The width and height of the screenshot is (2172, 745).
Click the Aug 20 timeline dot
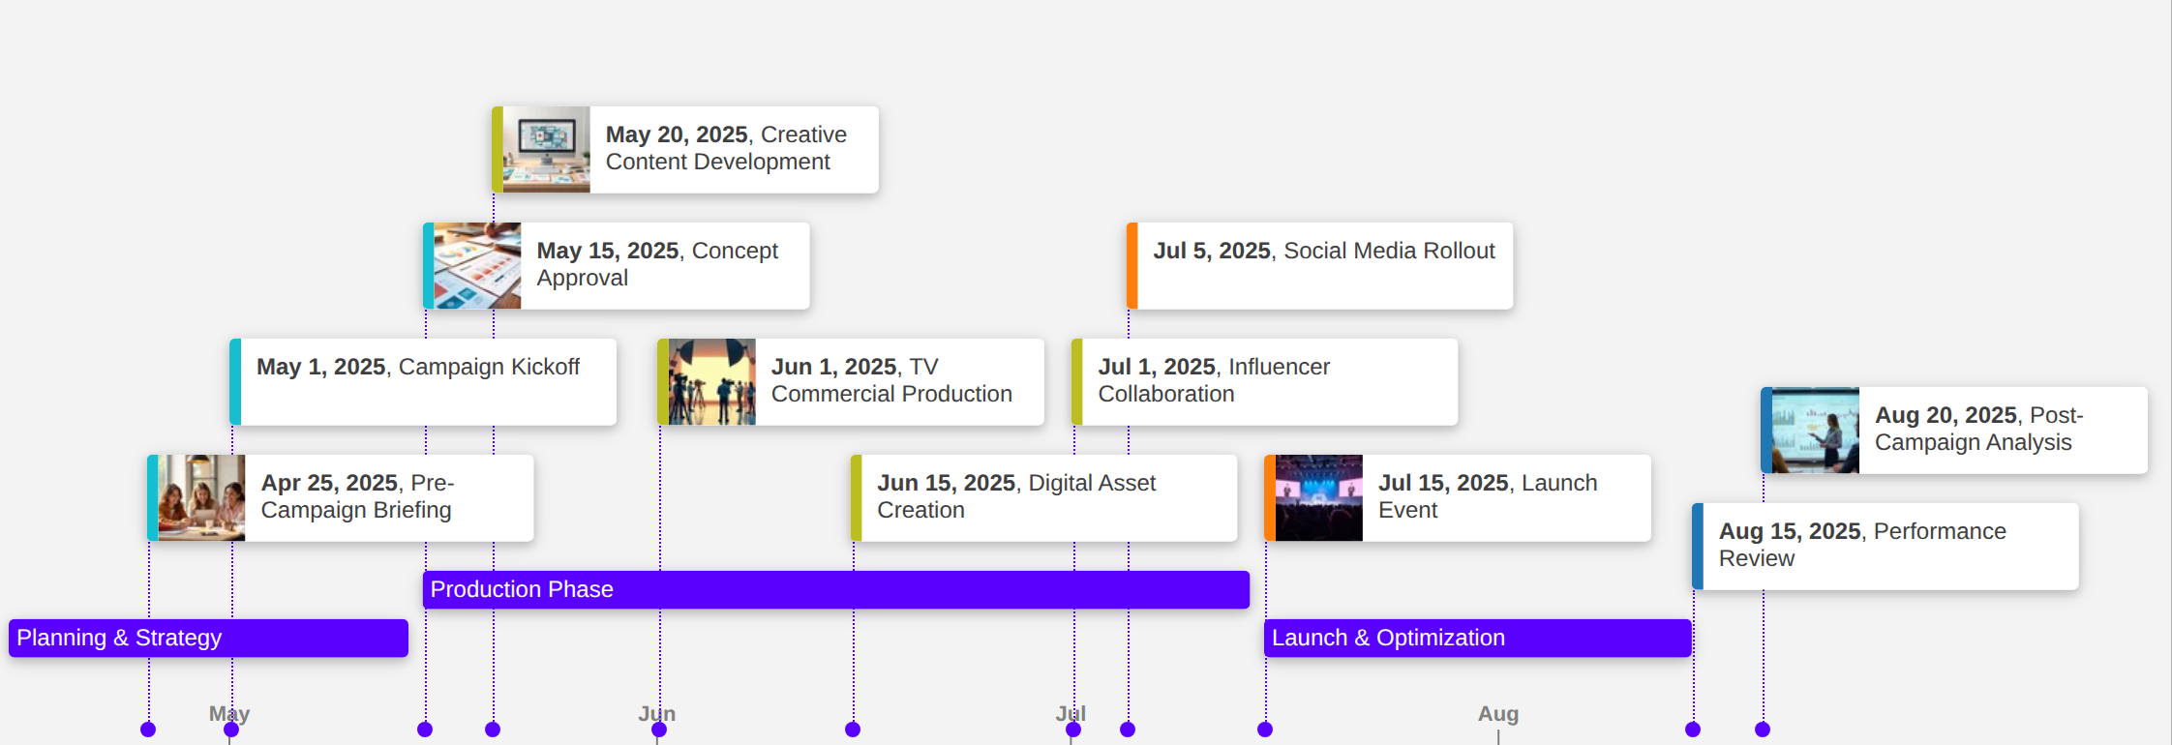(x=1763, y=730)
